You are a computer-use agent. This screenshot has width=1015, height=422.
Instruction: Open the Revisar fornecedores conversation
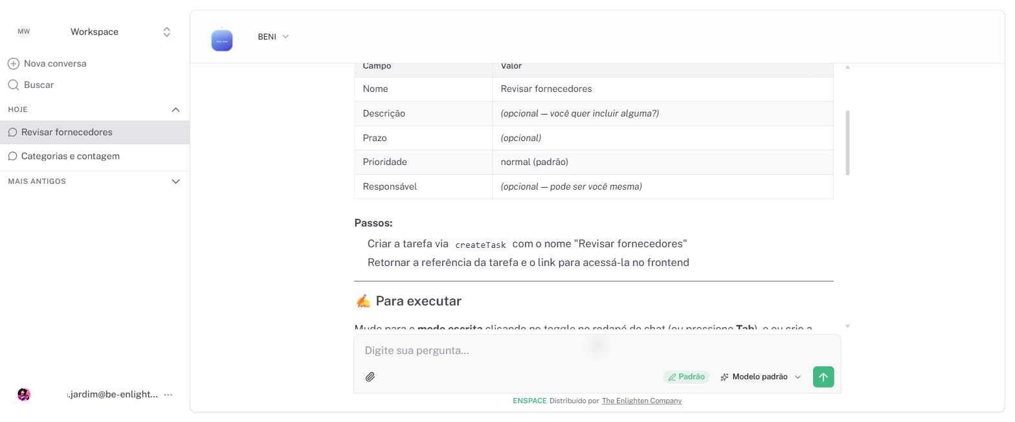(x=95, y=132)
